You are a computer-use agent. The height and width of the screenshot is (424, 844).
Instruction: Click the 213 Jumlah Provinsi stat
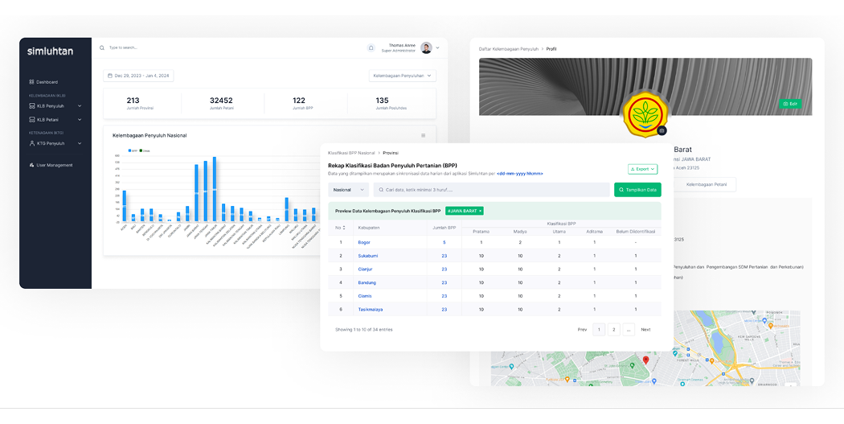[140, 104]
